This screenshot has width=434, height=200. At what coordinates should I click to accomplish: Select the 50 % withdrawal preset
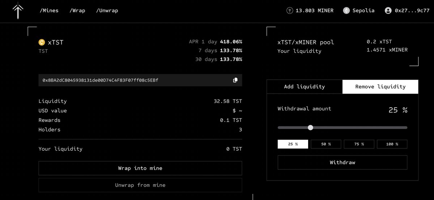click(x=326, y=144)
